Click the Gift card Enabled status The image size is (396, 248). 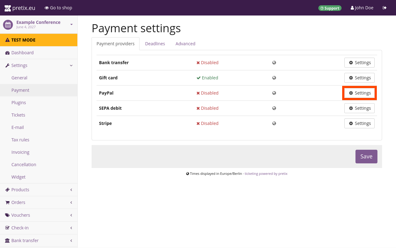click(207, 78)
